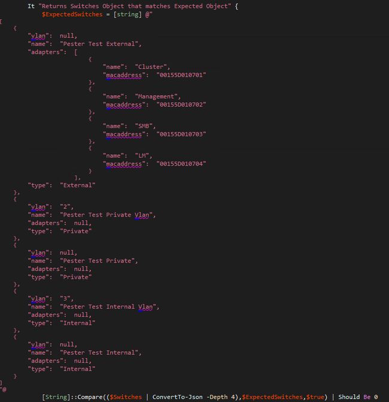Click the "Be" operator keyword
389x402 pixels.
click(367, 397)
